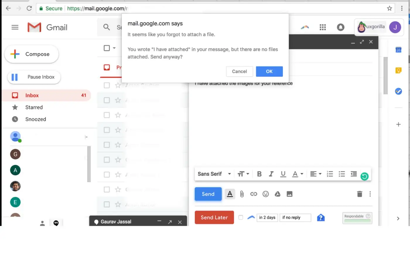The height and width of the screenshot is (255, 410).
Task: Open the 'in 2 days' dropdown
Action: click(x=267, y=218)
